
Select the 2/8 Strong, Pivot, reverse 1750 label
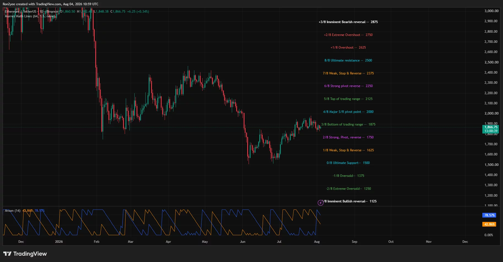[348, 137]
